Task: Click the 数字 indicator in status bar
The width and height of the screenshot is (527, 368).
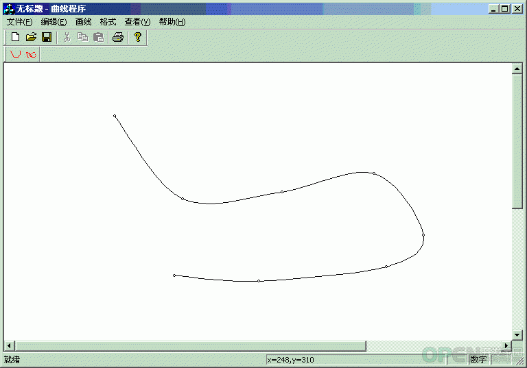Action: [x=478, y=360]
